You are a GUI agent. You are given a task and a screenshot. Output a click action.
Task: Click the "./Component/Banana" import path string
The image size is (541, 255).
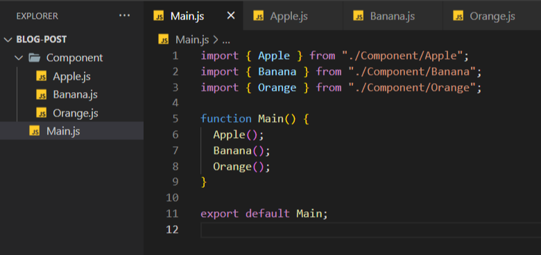tap(411, 71)
